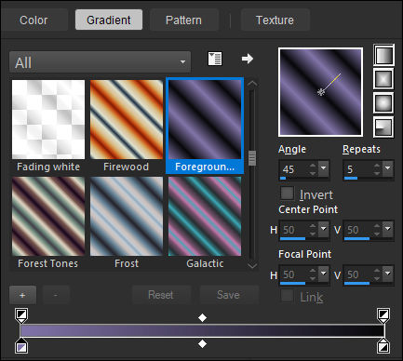Select the left purple color stop marker
This screenshot has width=403, height=361.
tap(21, 346)
